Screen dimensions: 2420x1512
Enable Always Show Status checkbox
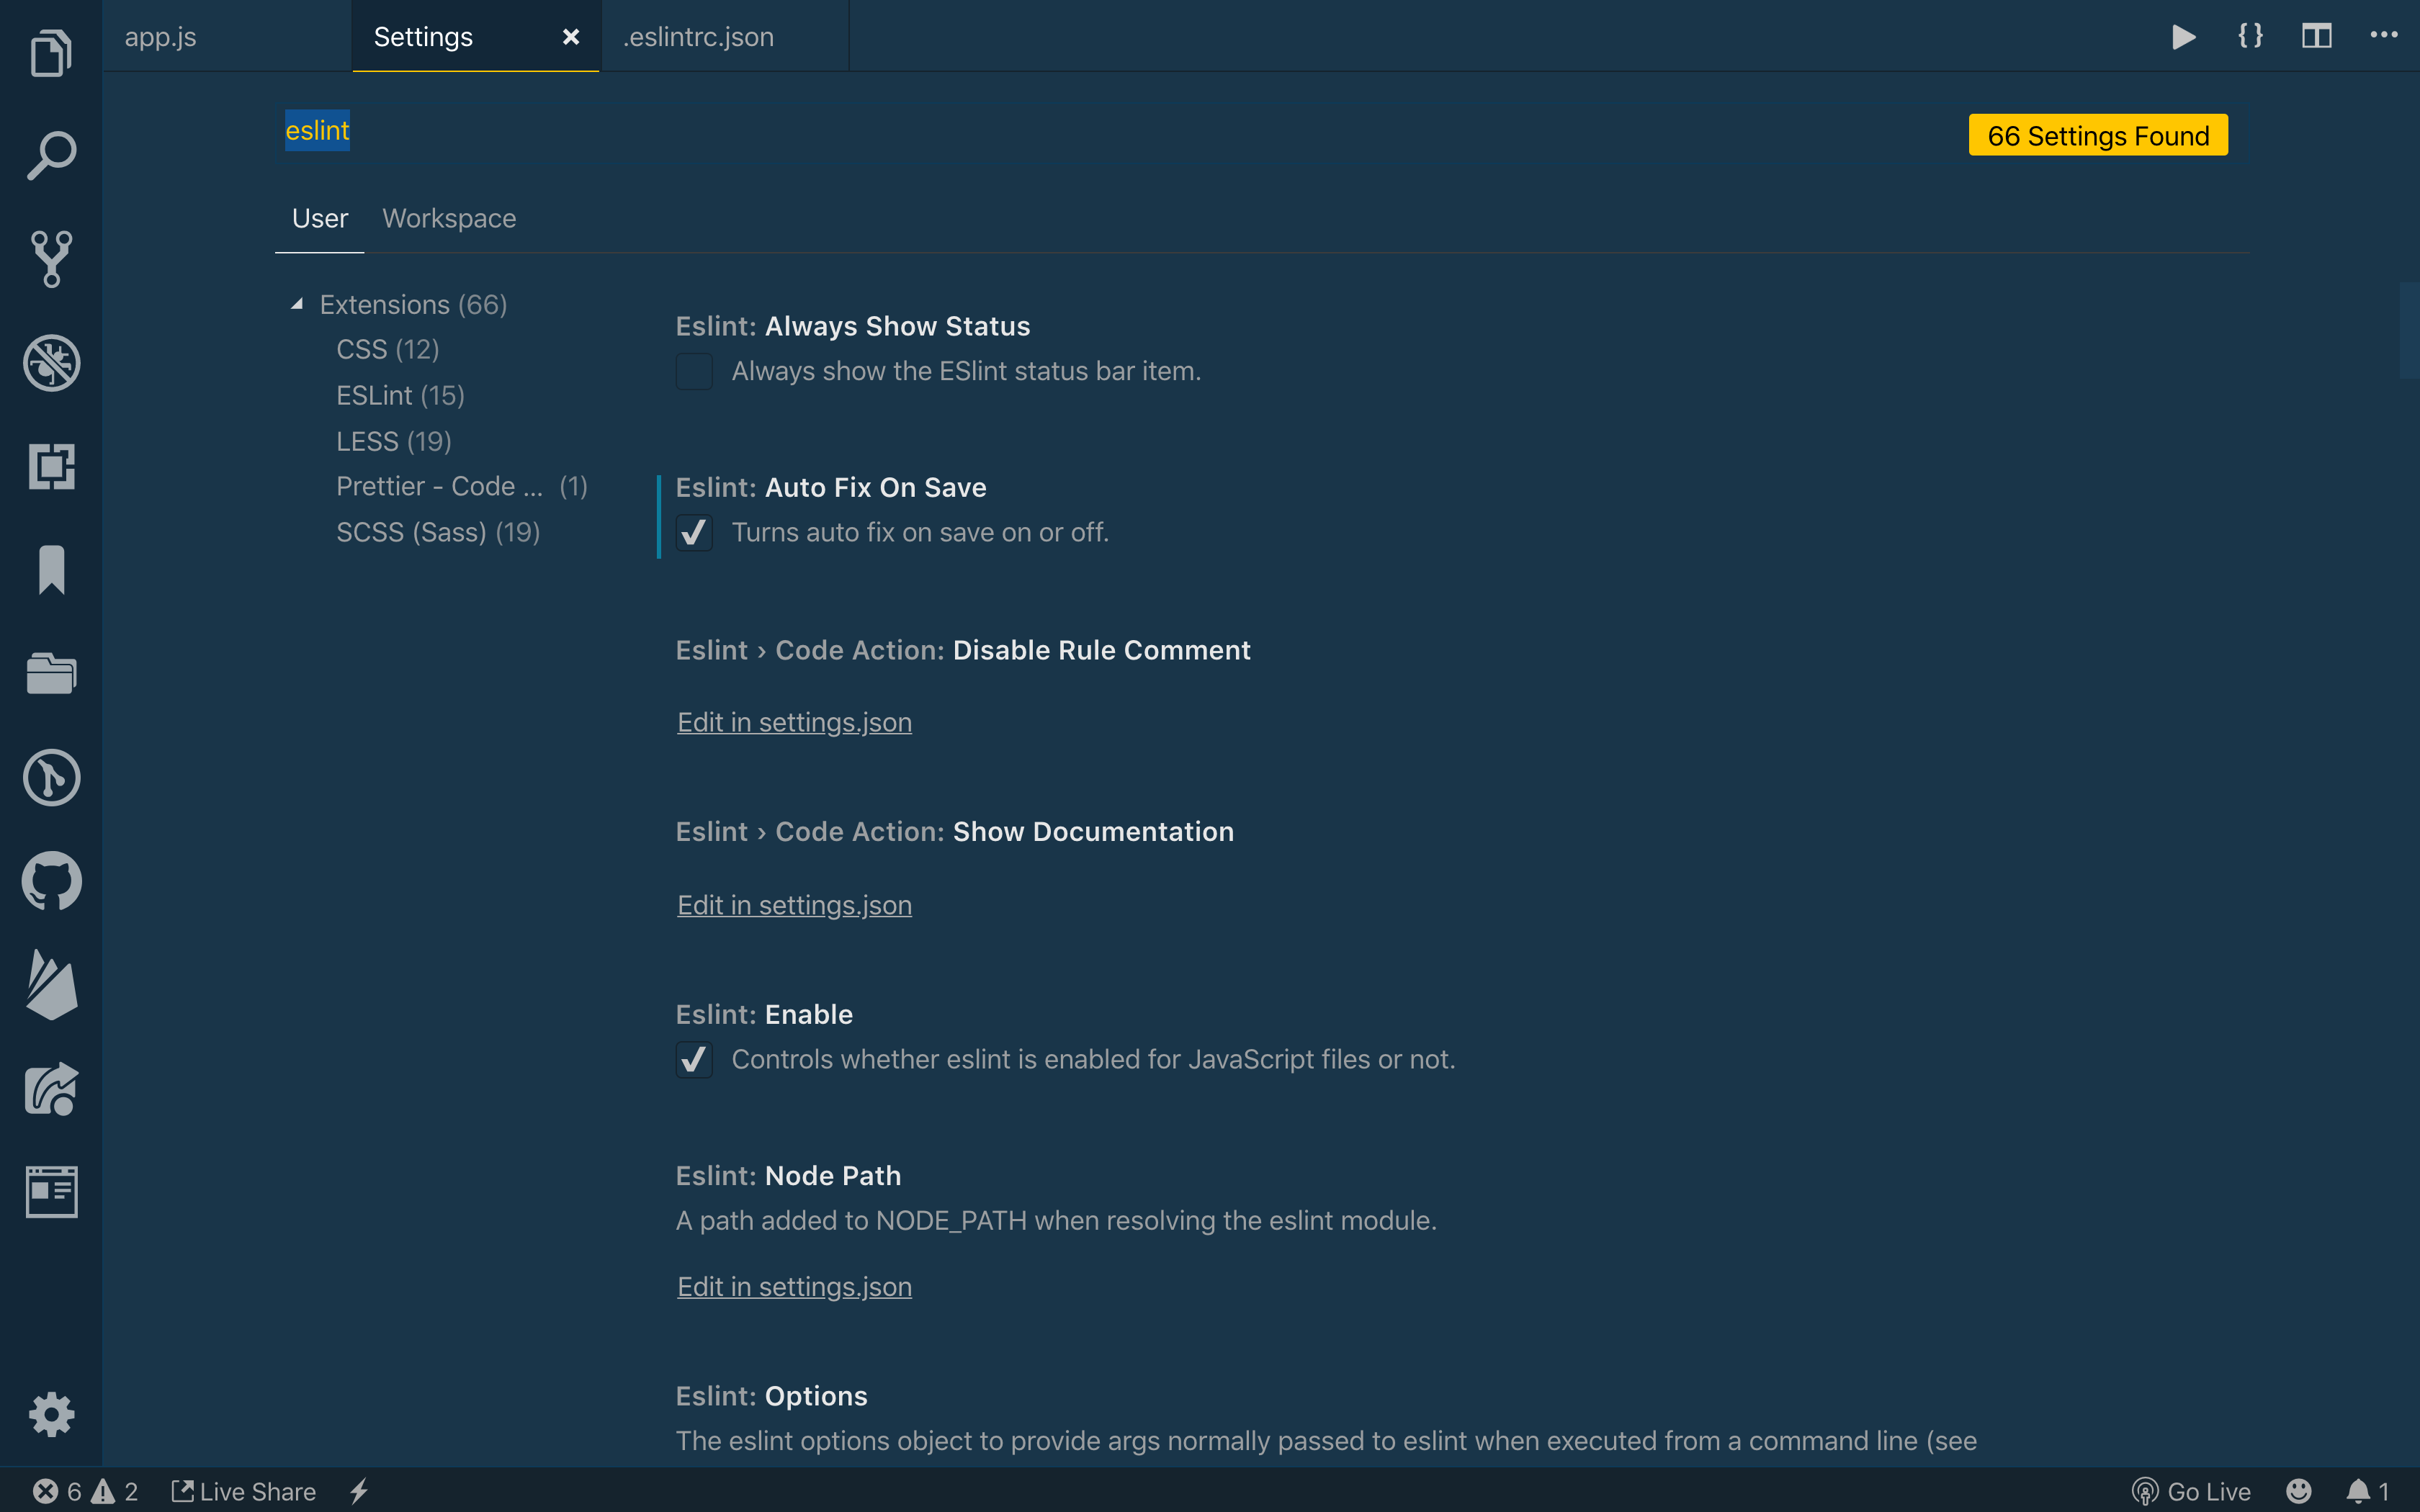point(694,372)
